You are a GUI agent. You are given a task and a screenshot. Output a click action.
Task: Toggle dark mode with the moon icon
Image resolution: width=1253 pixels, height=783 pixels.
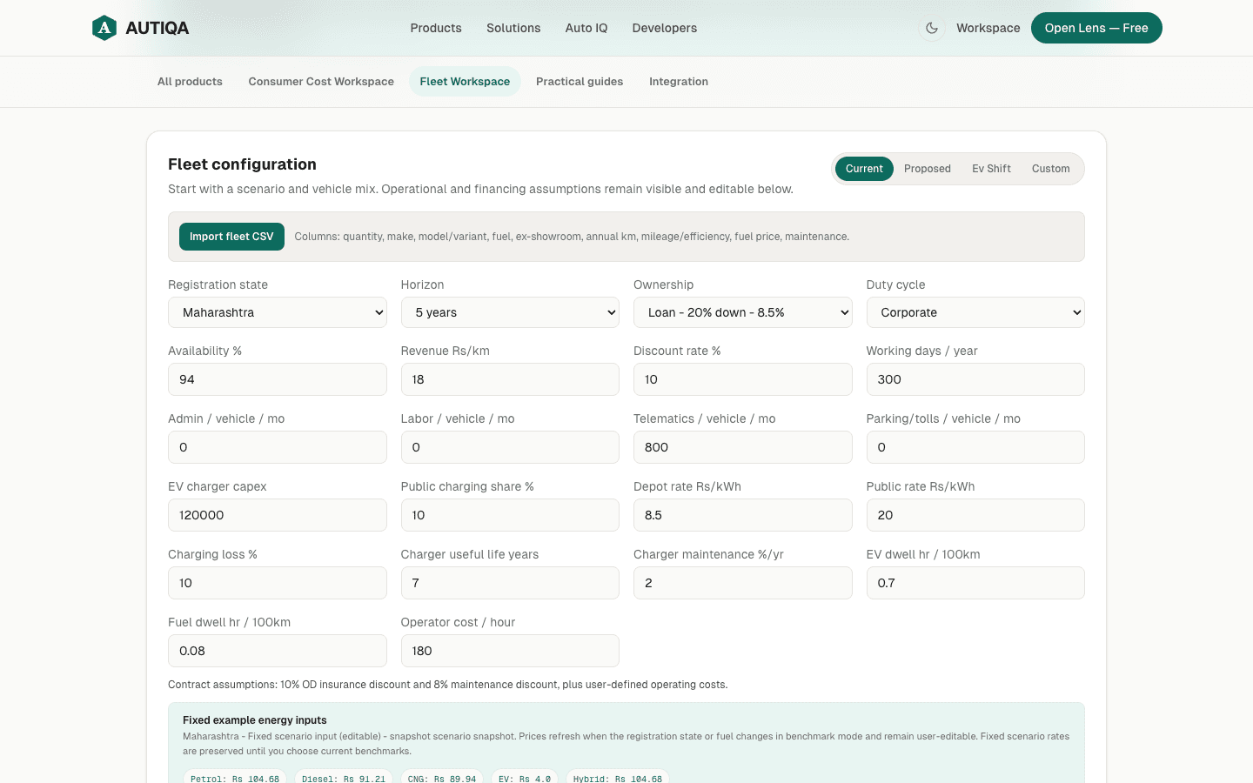click(x=932, y=28)
